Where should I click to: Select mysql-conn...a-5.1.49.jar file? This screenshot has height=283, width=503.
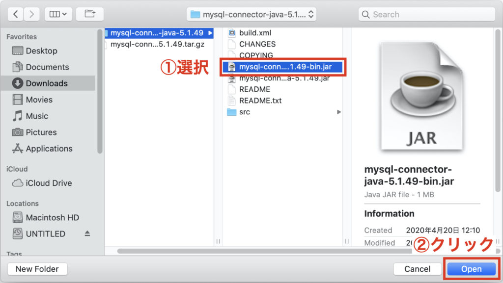click(282, 78)
